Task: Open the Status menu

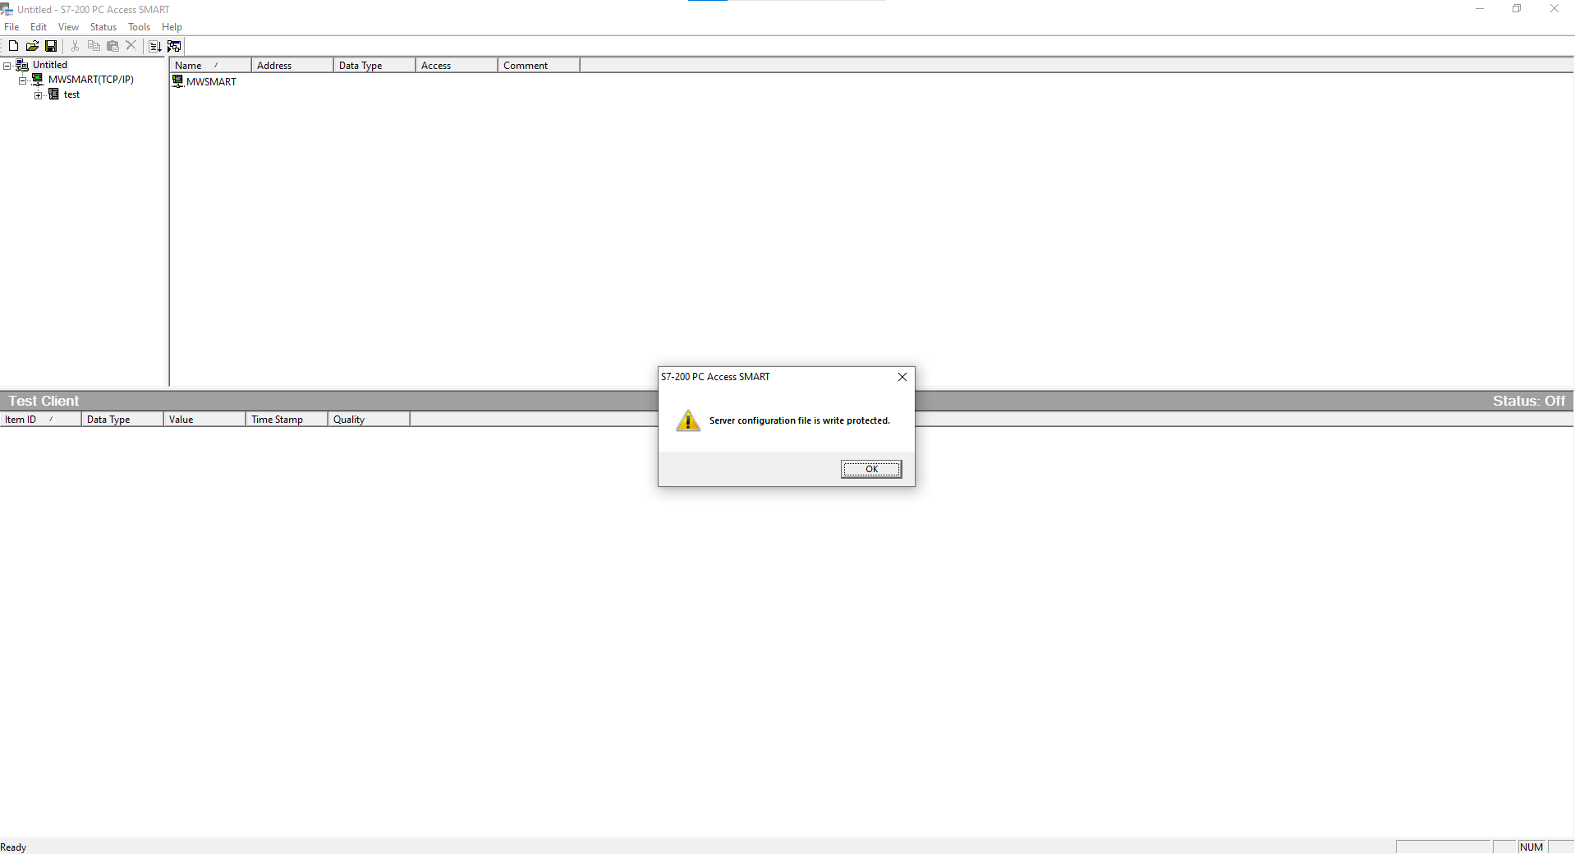Action: coord(103,27)
